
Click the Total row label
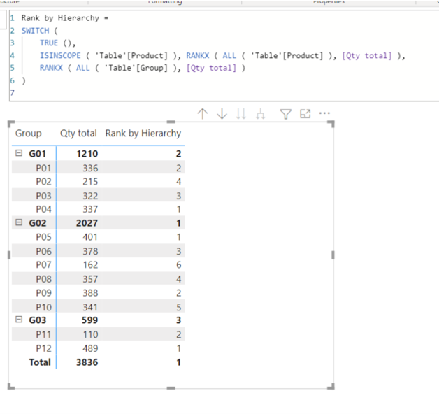(x=40, y=362)
